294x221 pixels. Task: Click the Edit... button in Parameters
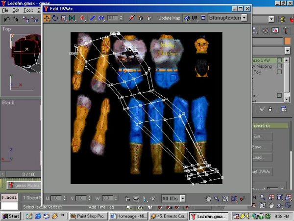pos(262,137)
